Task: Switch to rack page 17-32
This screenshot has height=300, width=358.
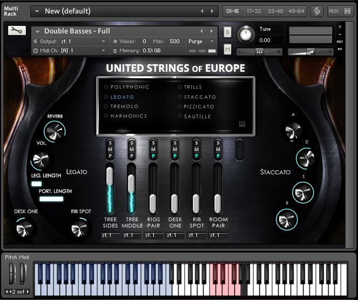Action: (254, 11)
